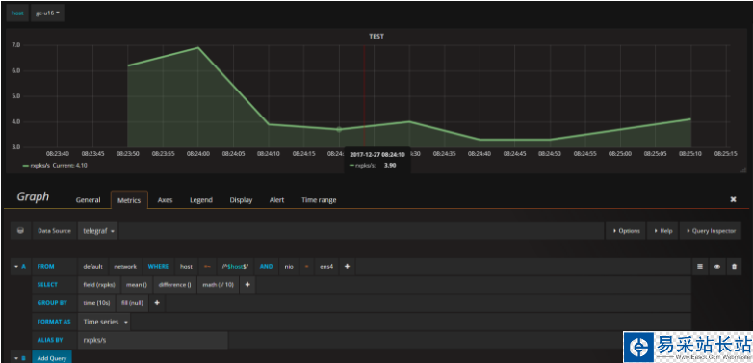
Task: Click the mean () aggregation part
Action: coord(137,285)
